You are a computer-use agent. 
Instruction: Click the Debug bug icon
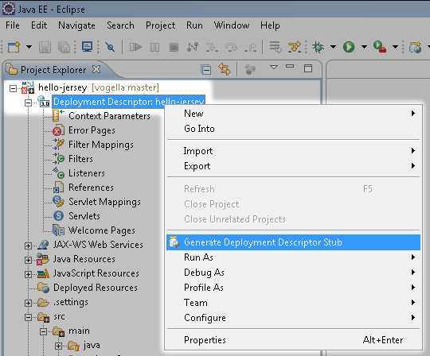(318, 47)
